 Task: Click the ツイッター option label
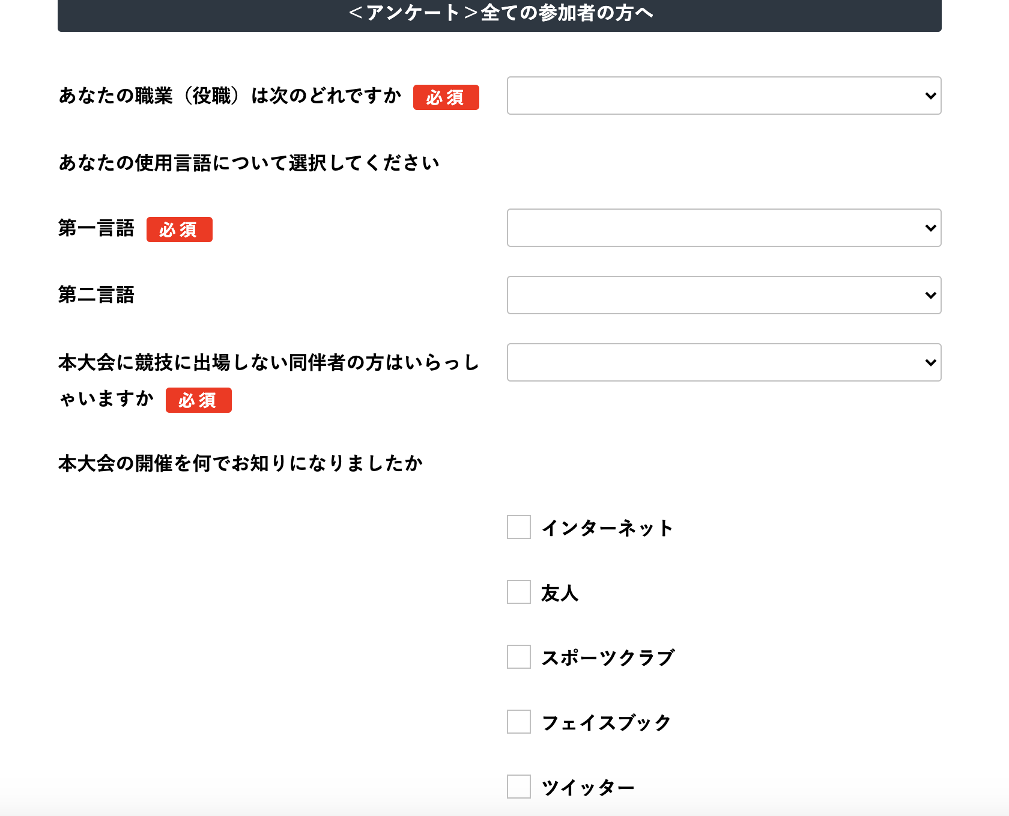tap(588, 788)
